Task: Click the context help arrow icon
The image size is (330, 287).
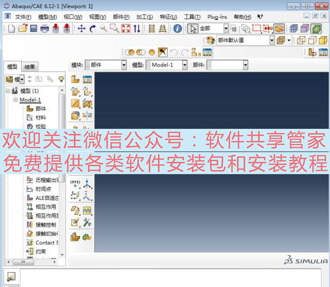Action: pyautogui.click(x=260, y=16)
